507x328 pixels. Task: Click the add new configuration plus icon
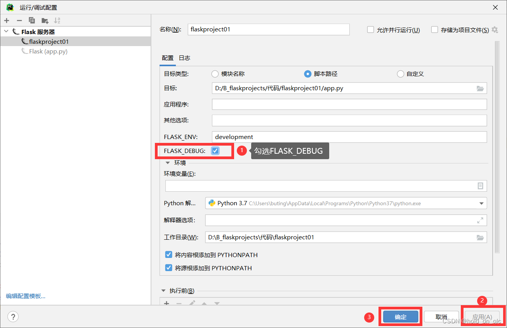(x=7, y=21)
